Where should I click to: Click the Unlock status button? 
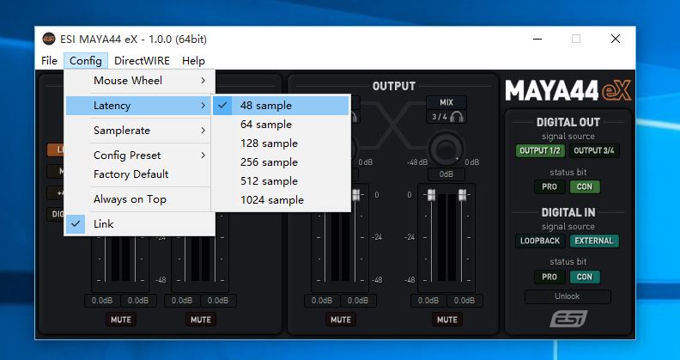568,296
